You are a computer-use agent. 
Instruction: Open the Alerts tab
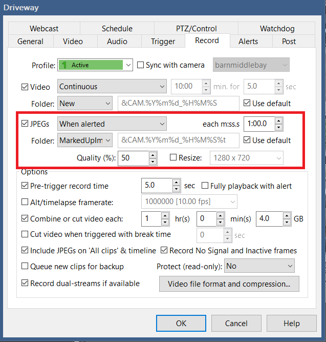coord(248,42)
